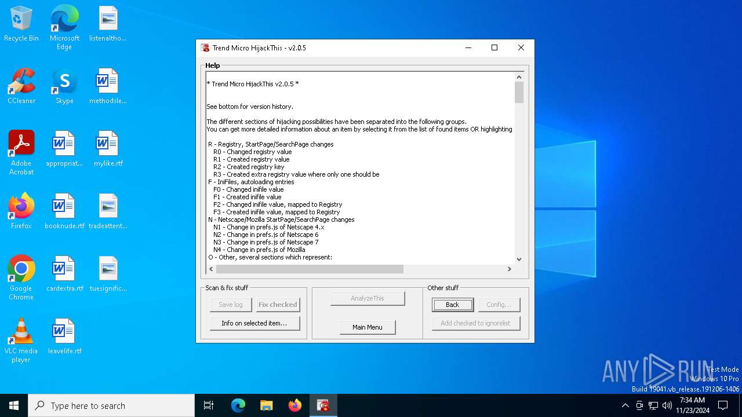
Task: Open VLC media player shortcut
Action: (21, 341)
